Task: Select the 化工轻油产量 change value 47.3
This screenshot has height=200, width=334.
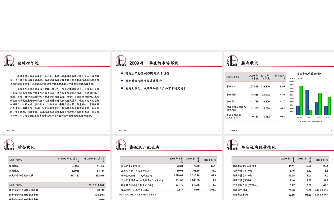Action: (x=326, y=185)
